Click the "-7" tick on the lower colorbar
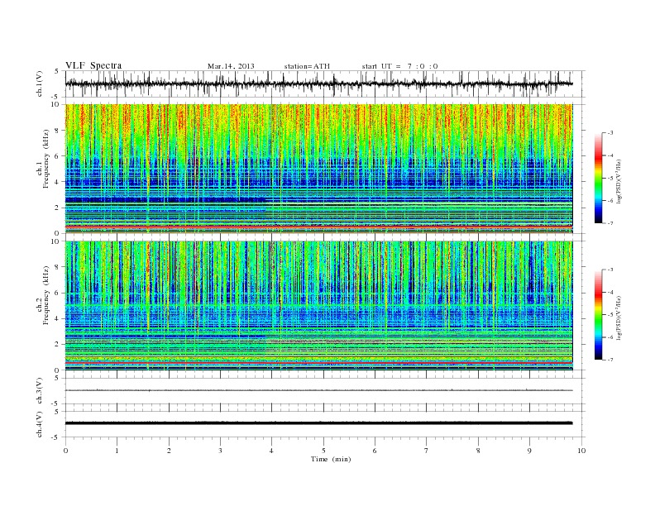 tap(610, 360)
